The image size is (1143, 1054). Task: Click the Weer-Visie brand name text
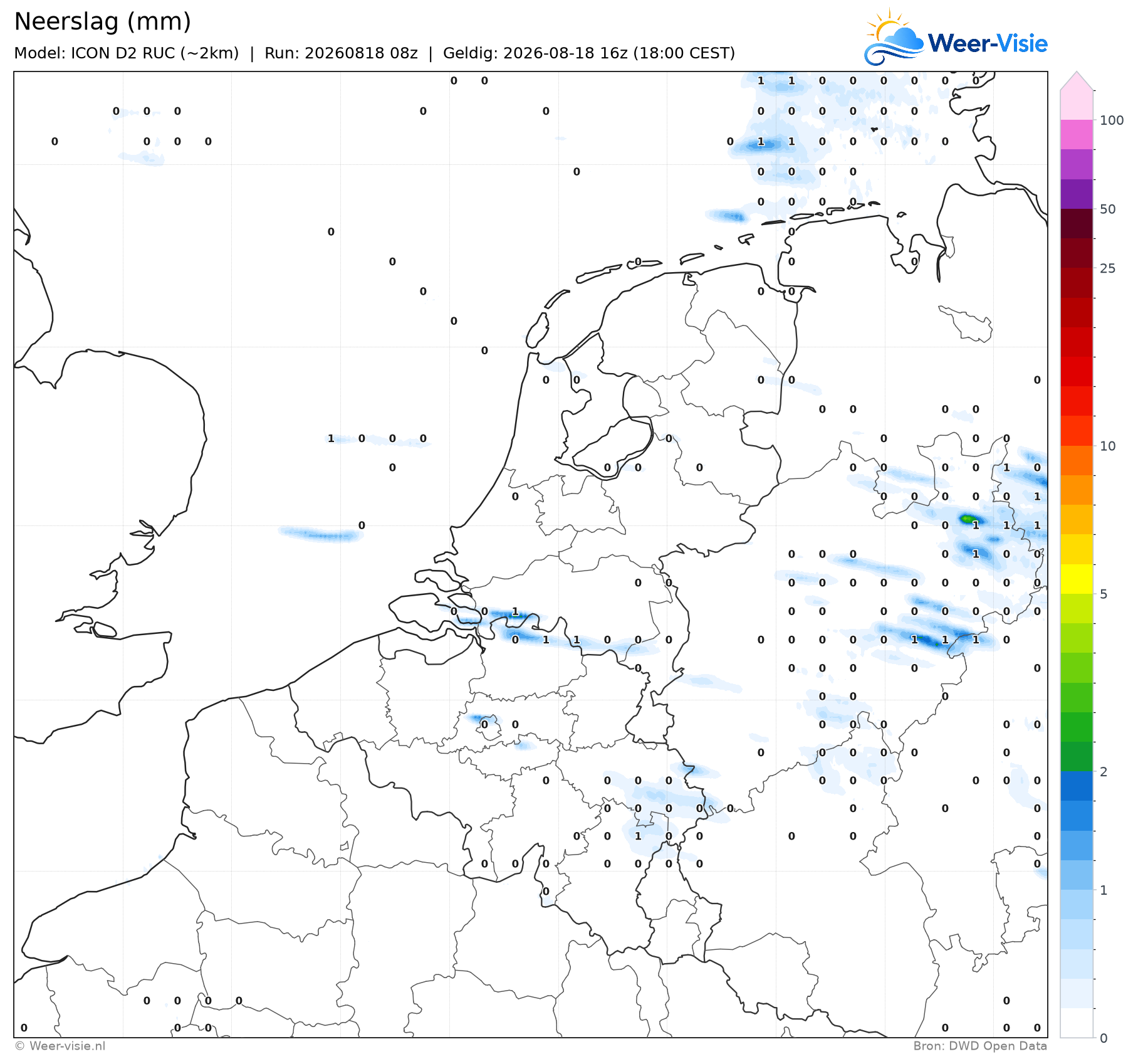click(x=988, y=43)
